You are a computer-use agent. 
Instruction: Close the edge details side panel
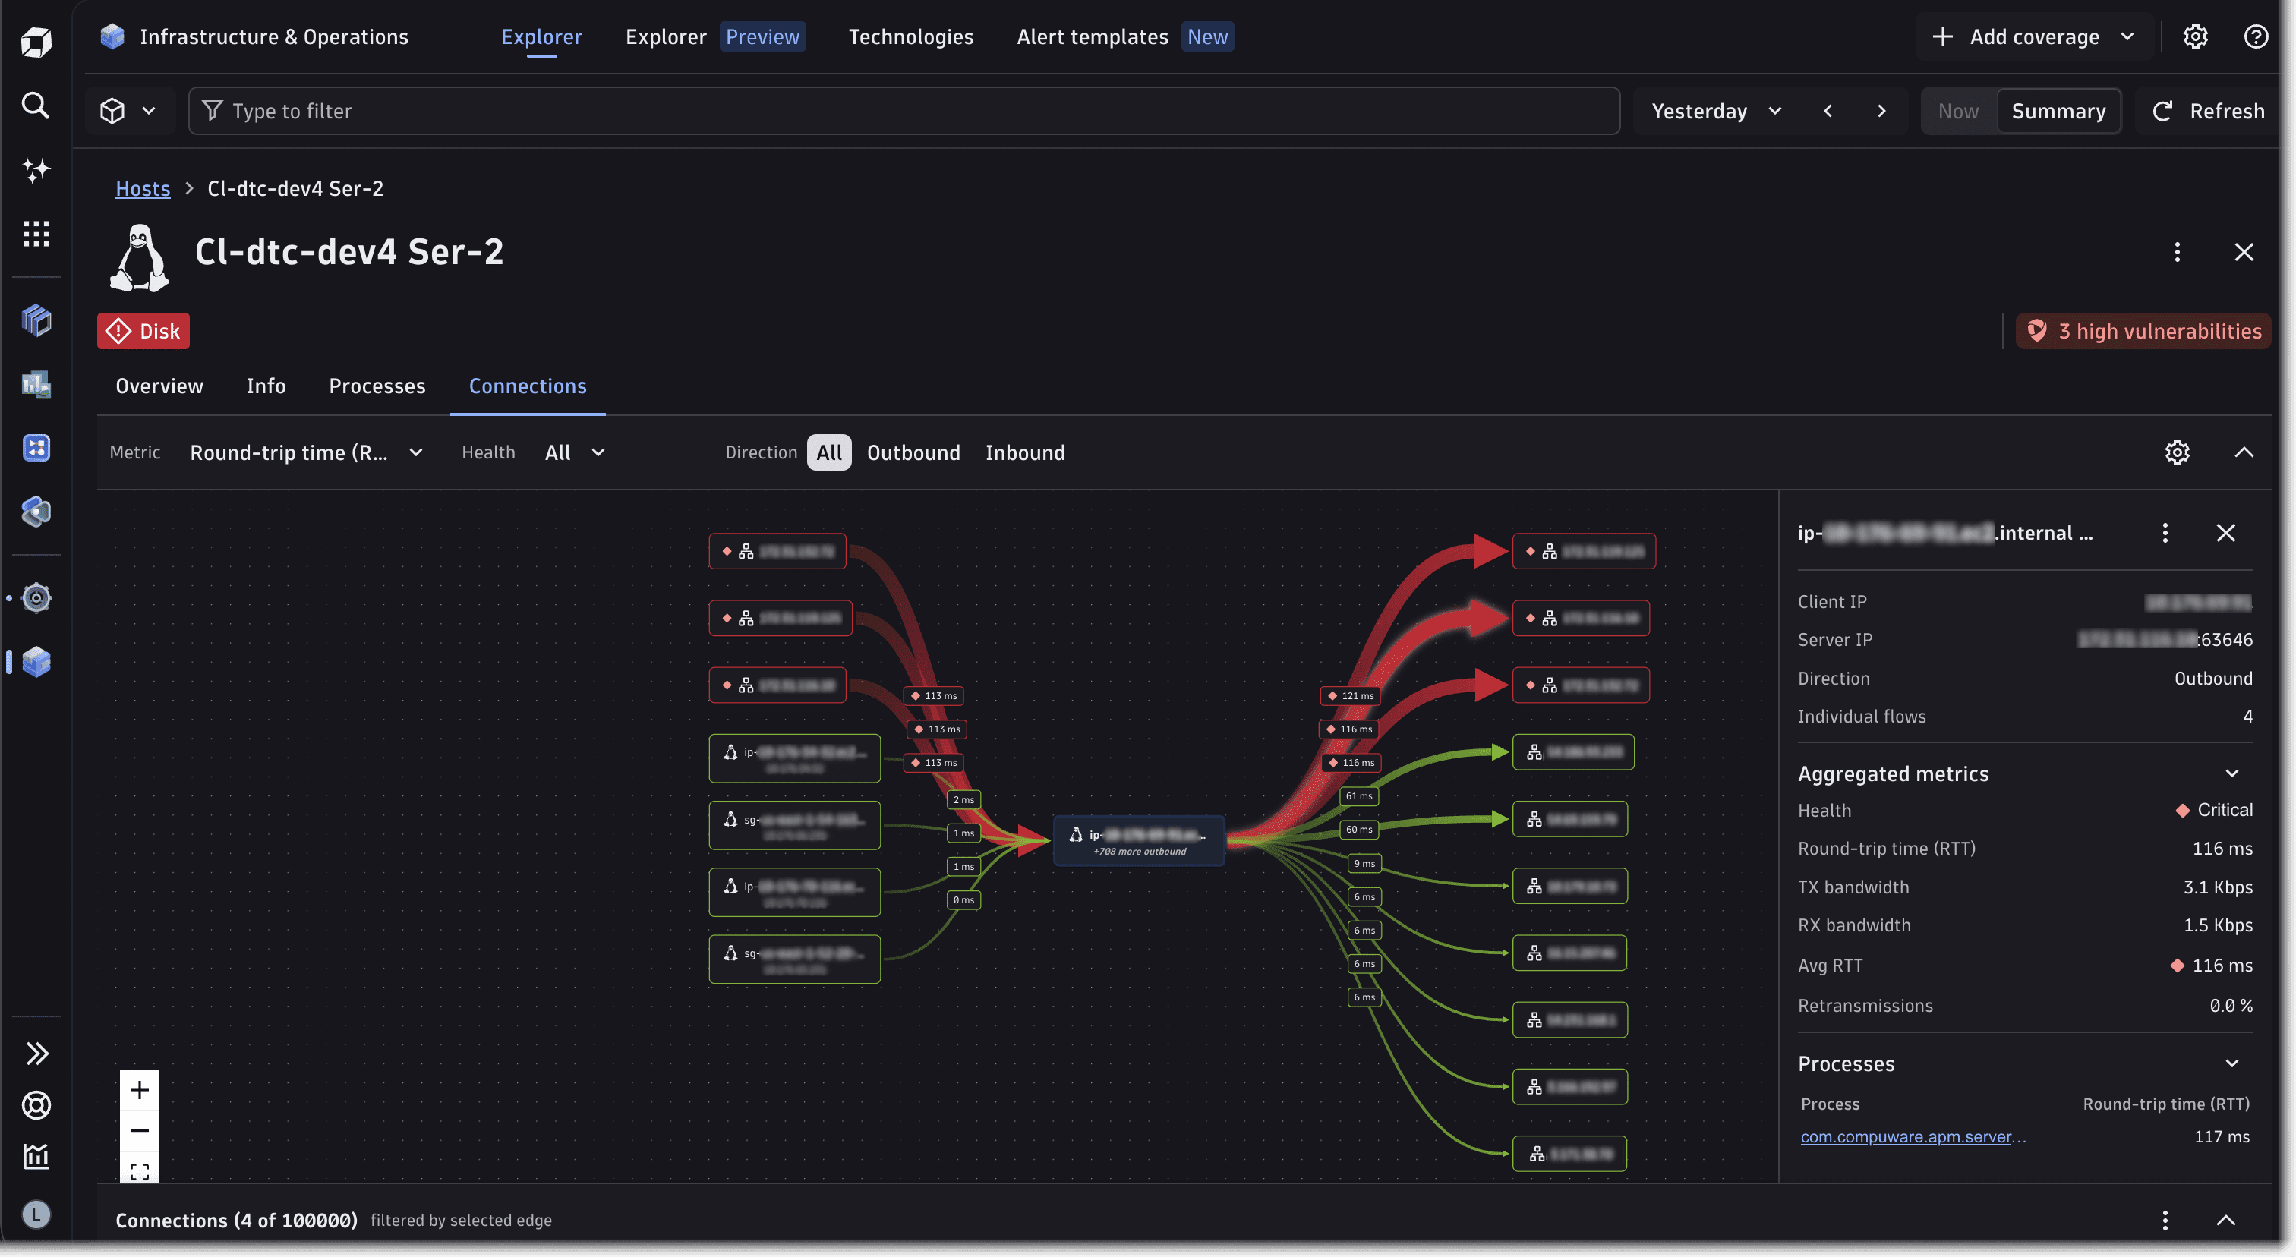click(x=2225, y=533)
